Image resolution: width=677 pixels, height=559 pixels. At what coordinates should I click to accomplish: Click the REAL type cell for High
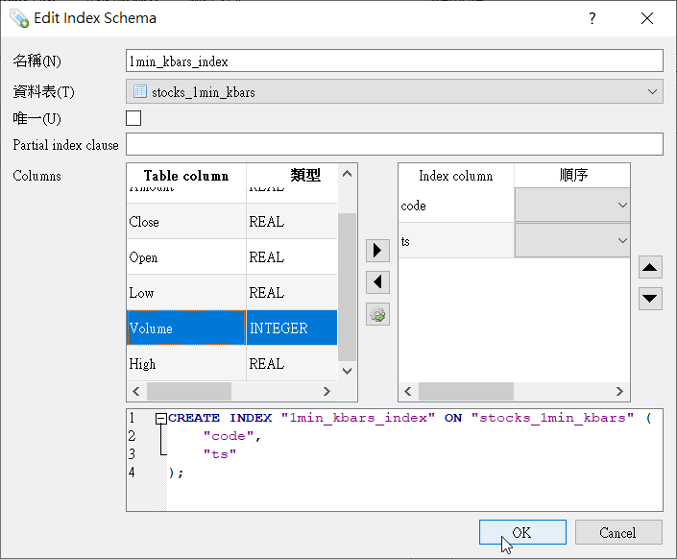pos(292,363)
